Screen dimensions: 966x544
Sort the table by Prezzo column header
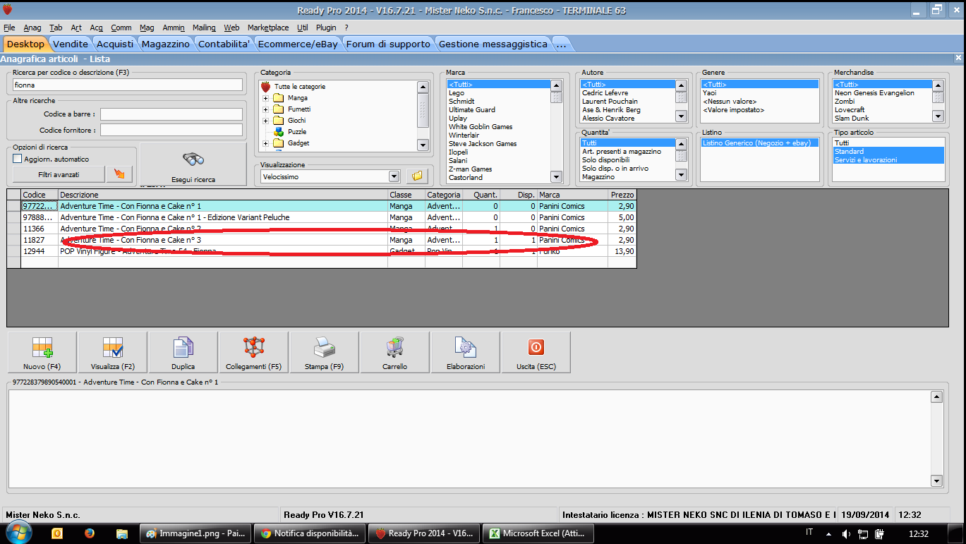(x=622, y=195)
